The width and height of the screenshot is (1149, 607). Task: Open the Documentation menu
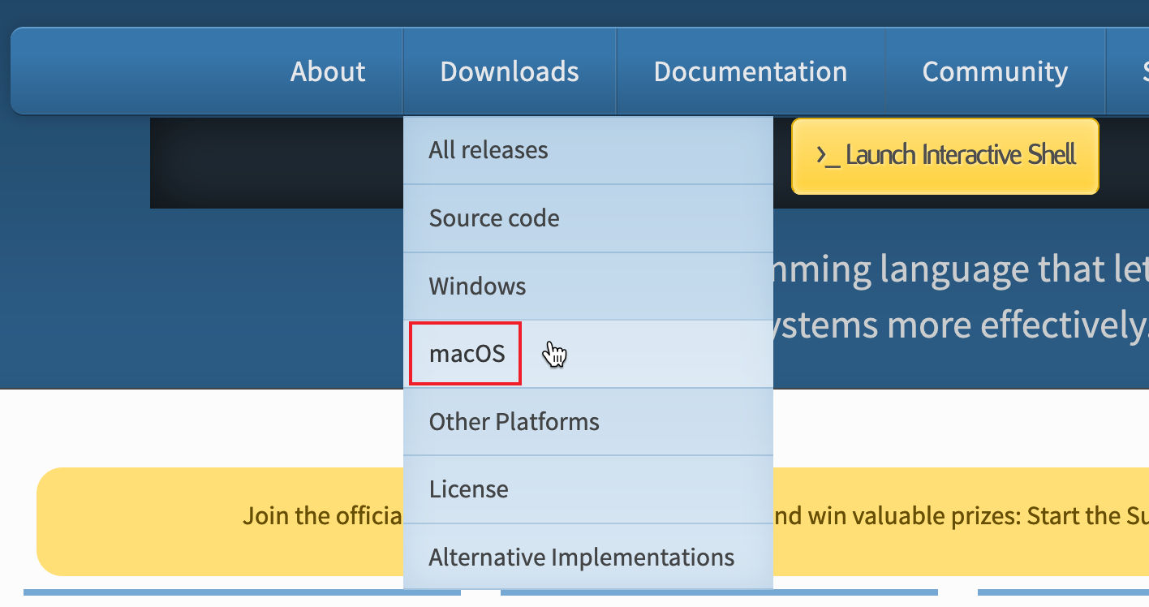(x=751, y=71)
